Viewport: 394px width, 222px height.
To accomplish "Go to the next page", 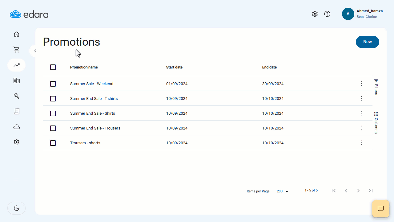I will point(358,191).
